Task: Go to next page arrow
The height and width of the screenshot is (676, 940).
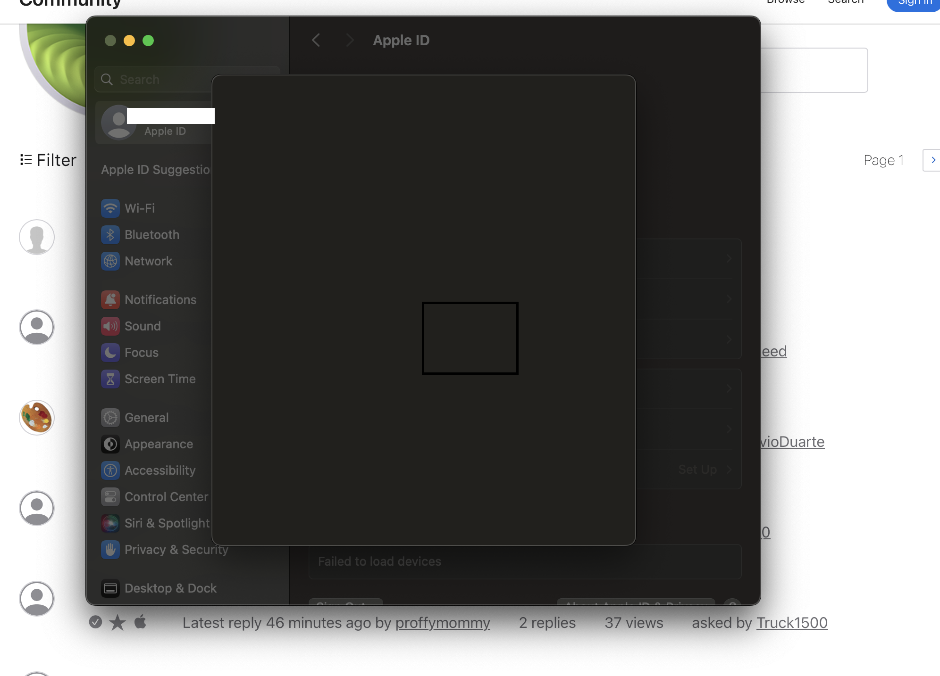Action: pos(932,160)
